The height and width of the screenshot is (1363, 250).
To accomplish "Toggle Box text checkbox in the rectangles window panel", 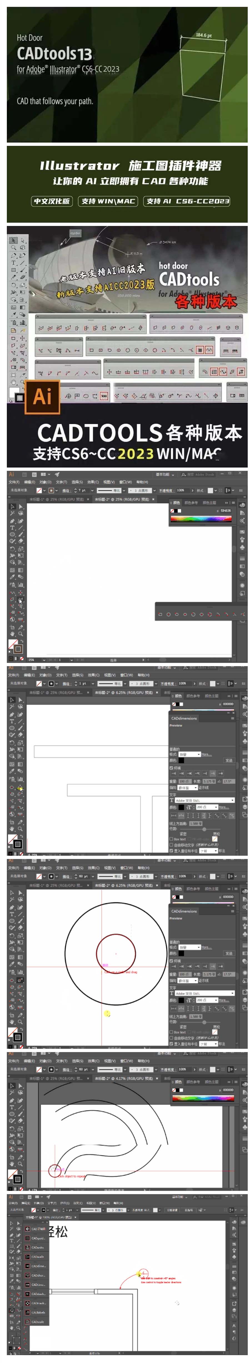I will click(x=171, y=839).
